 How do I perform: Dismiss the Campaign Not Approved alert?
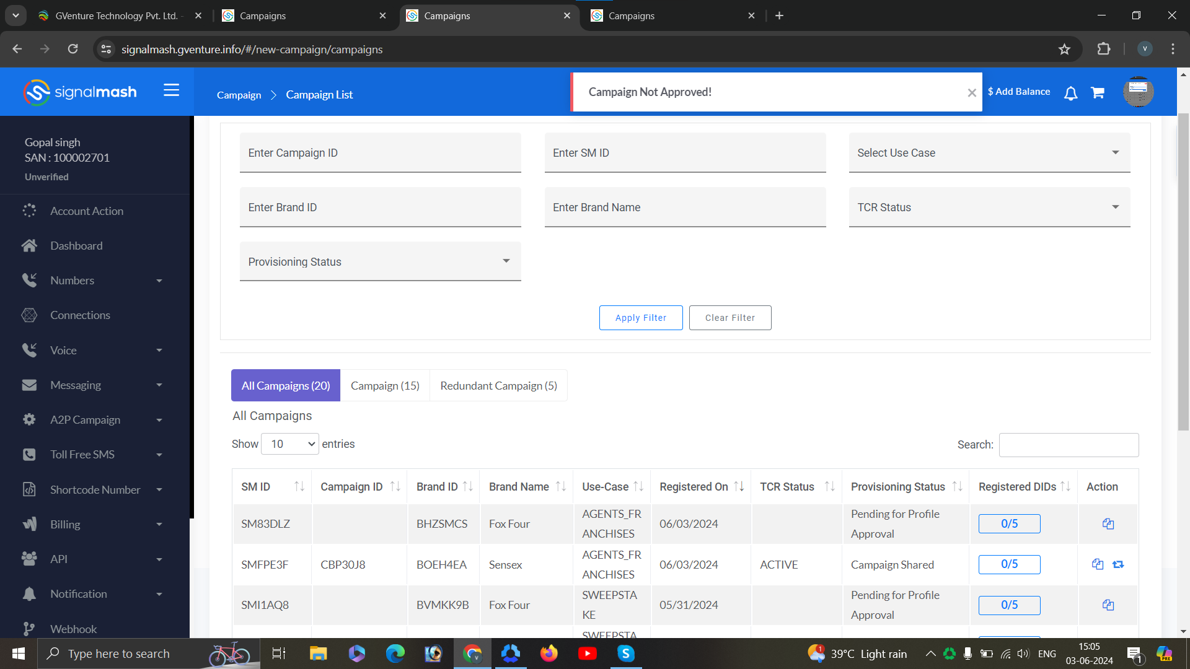click(x=972, y=93)
